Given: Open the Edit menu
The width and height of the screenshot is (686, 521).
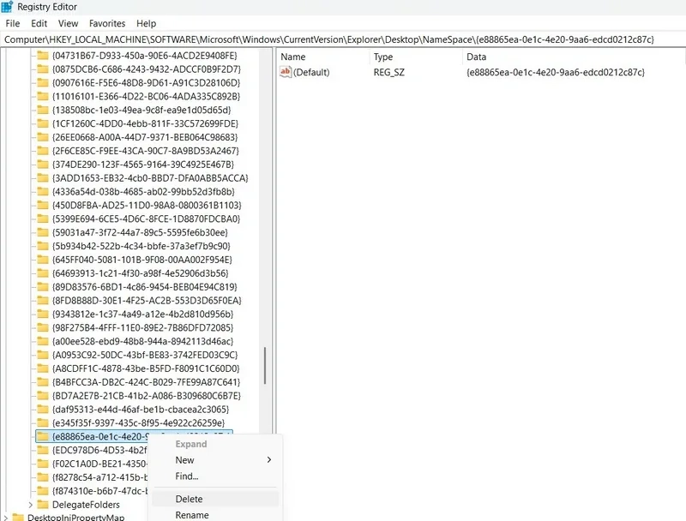Looking at the screenshot, I should 39,23.
